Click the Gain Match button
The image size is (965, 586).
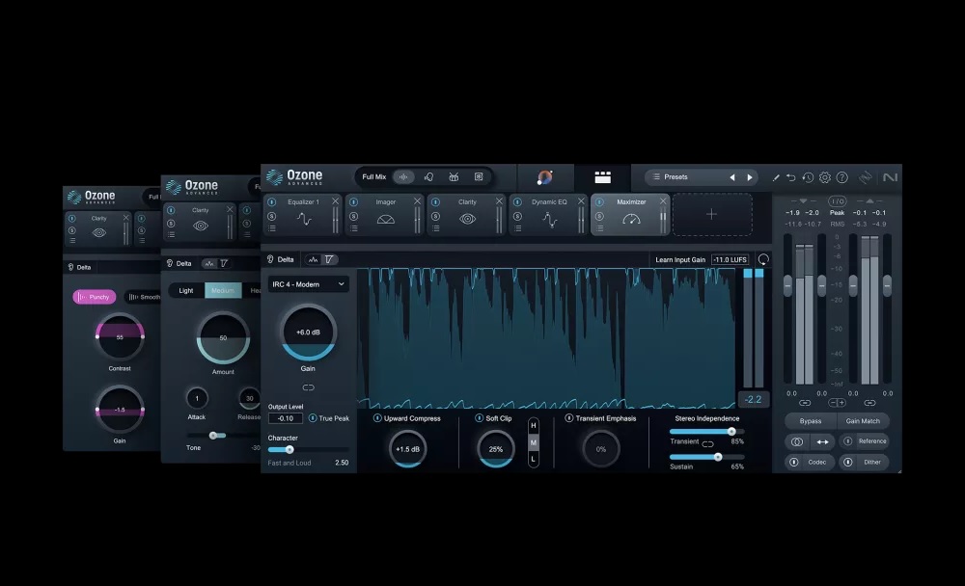click(x=863, y=421)
